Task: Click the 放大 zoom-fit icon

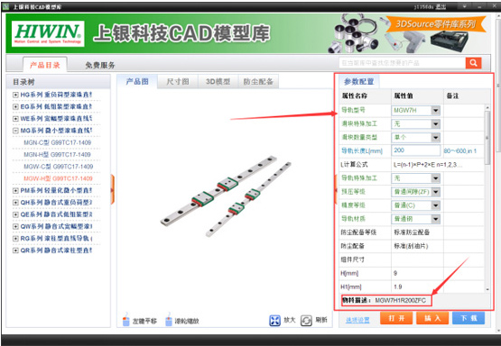Action: [274, 321]
